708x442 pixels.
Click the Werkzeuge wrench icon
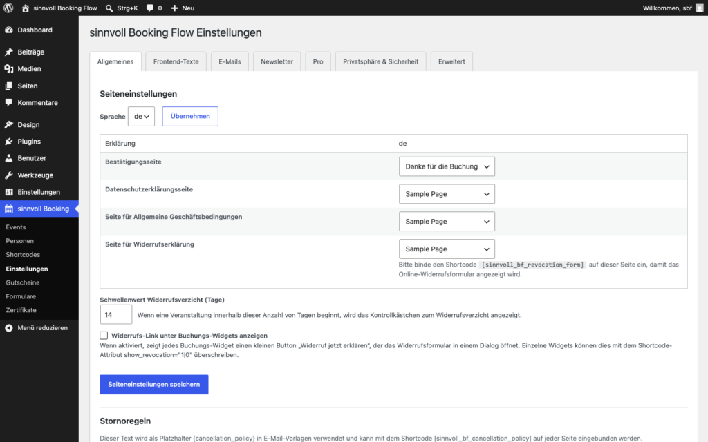point(8,175)
